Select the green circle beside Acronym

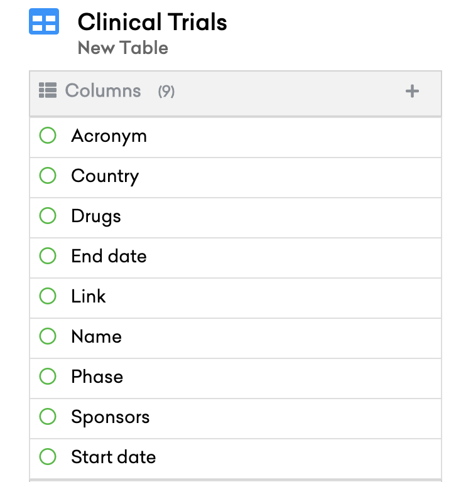[48, 136]
